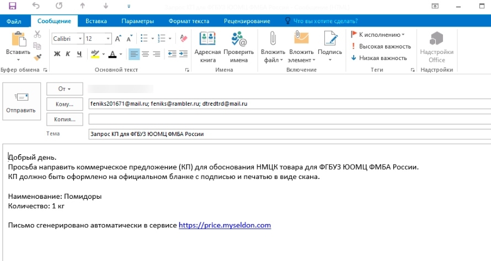Align text right
Image resolution: width=491 pixels, height=261 pixels.
click(157, 54)
